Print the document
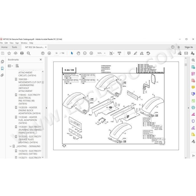This screenshot has height=196, width=196. click(x=22, y=53)
